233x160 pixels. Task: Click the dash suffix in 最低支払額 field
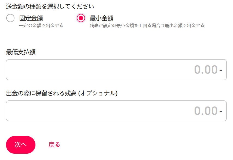click(x=221, y=70)
